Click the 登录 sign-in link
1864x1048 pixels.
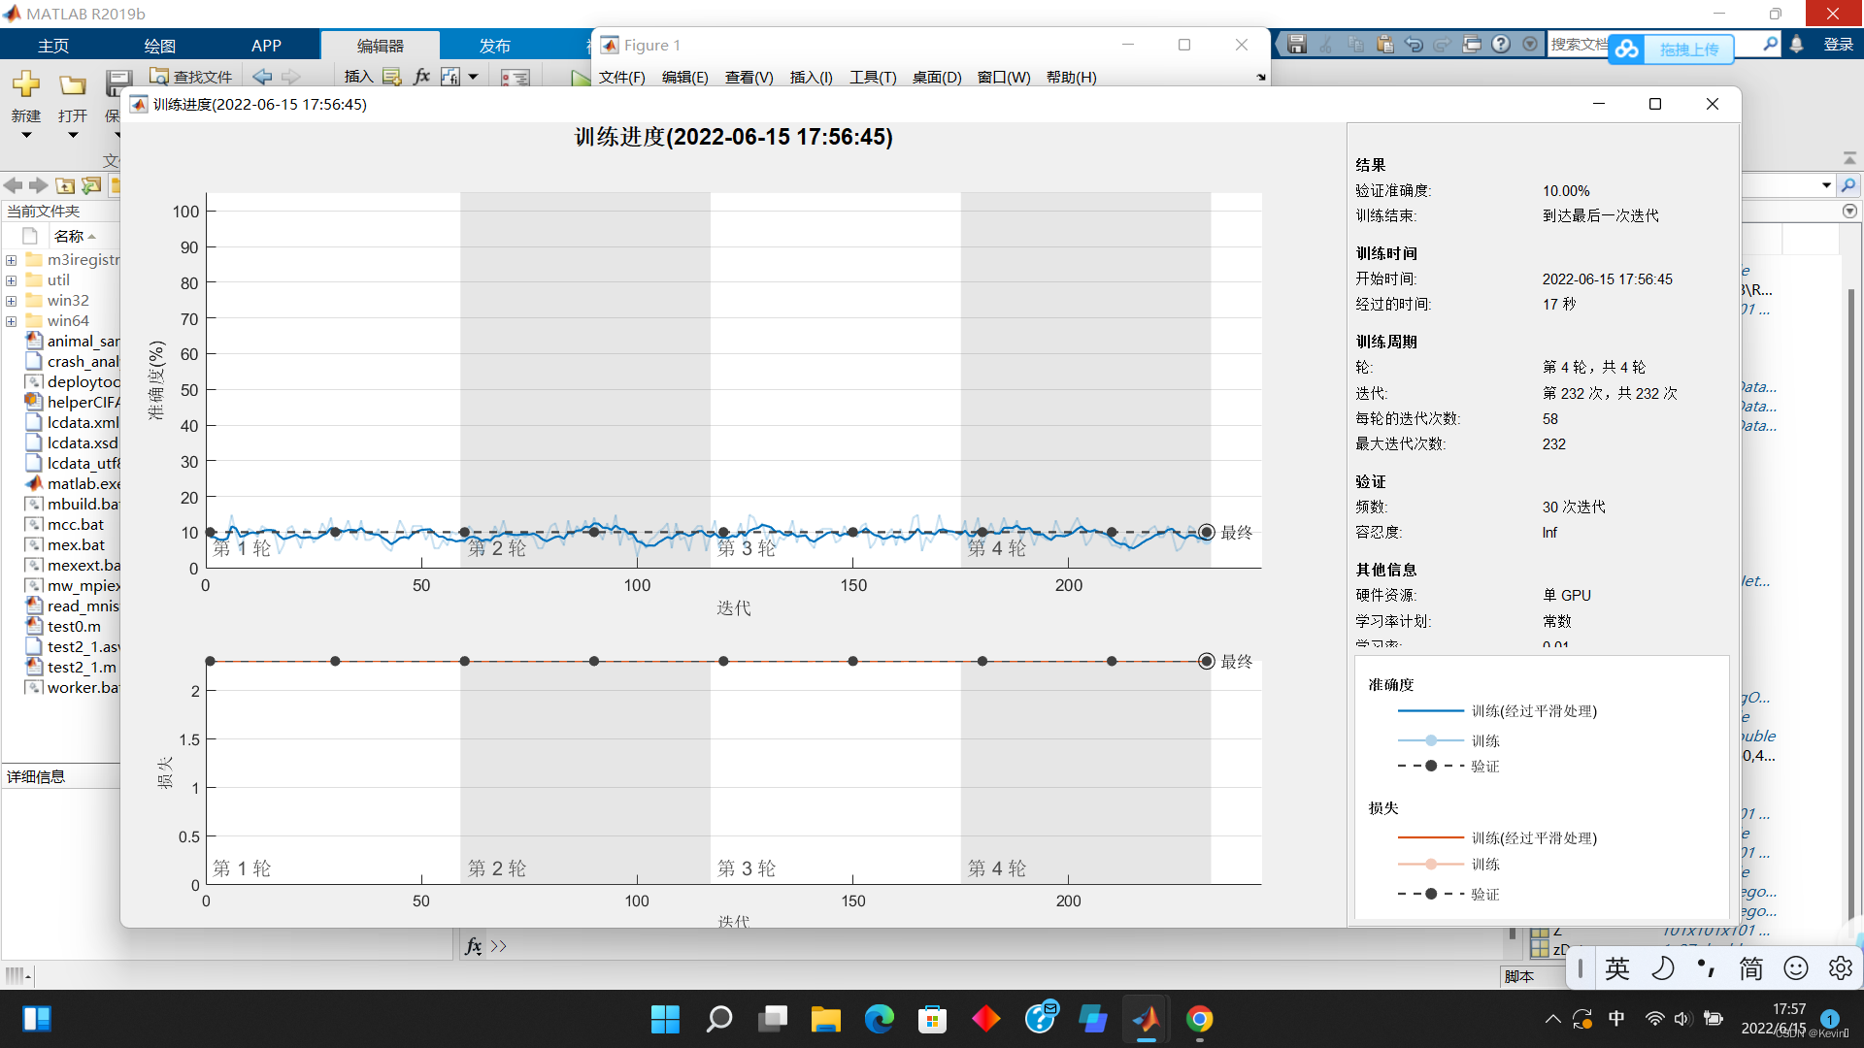tap(1838, 45)
